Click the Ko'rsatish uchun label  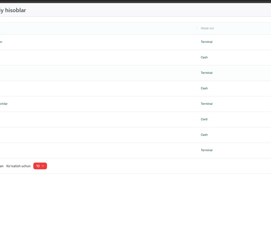click(19, 166)
